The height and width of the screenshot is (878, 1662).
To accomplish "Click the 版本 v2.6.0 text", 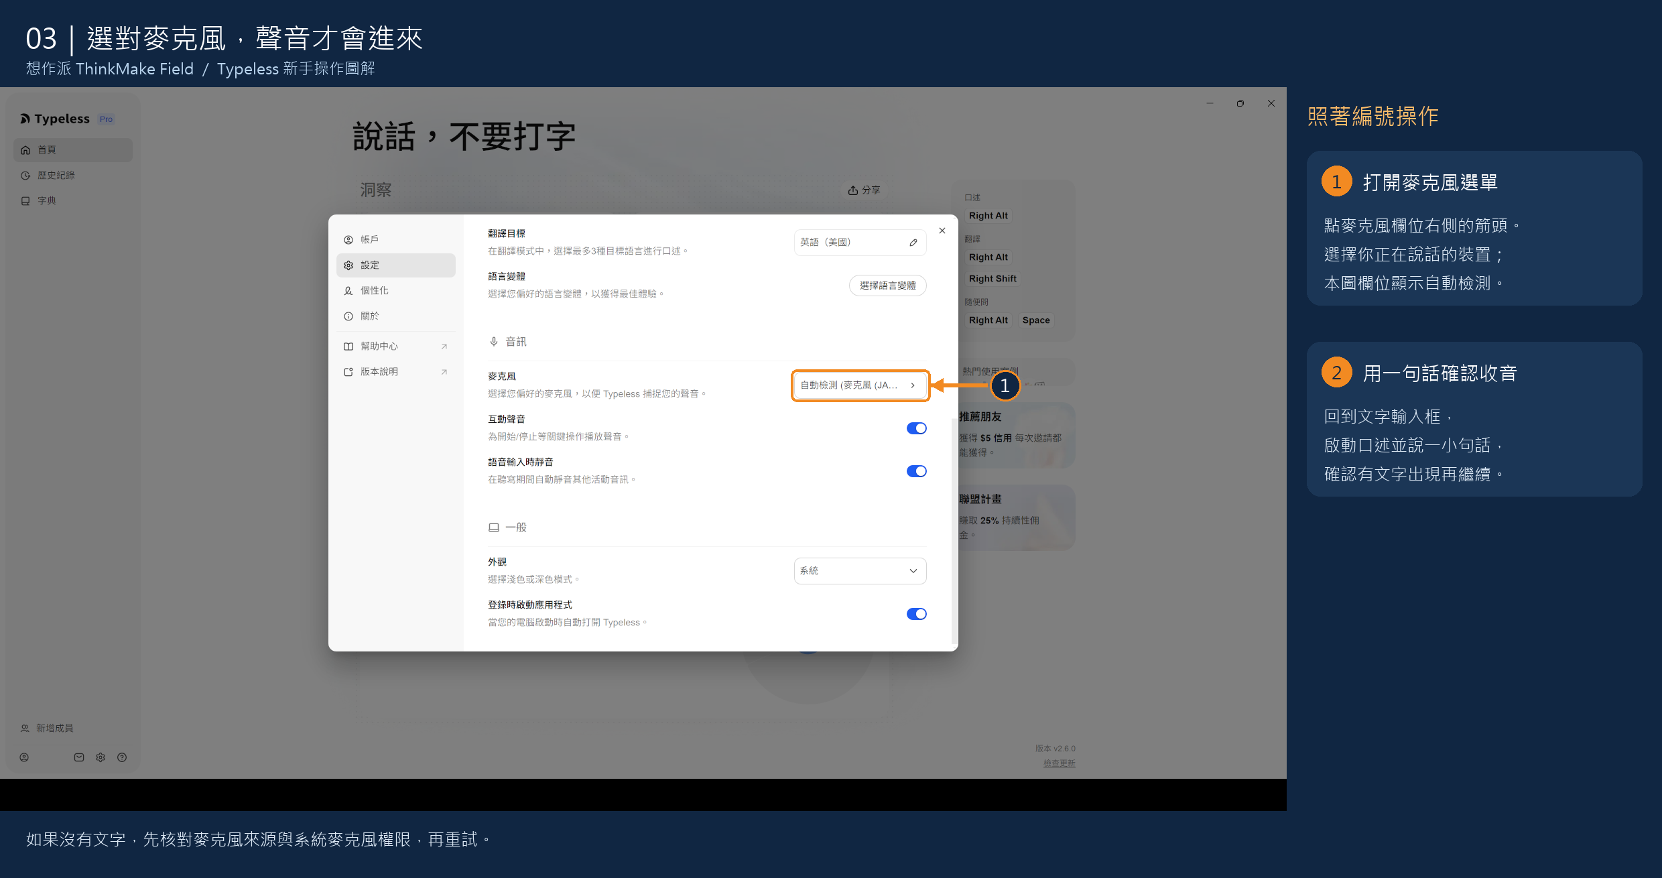I will pyautogui.click(x=1055, y=749).
